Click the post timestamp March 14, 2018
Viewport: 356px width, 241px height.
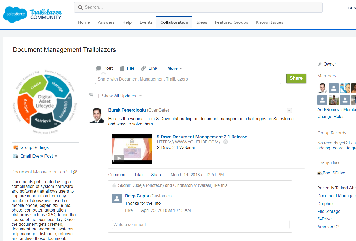coord(197,175)
